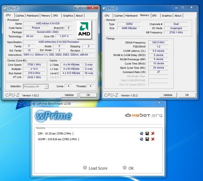This screenshot has width=203, height=181.
Task: Click OK in right CPU-Z window
Action: (x=187, y=95)
